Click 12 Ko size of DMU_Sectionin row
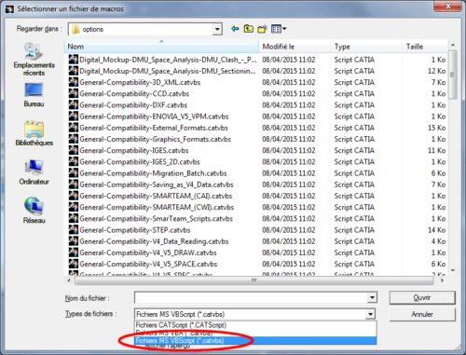This screenshot has height=355, width=466. pyautogui.click(x=436, y=71)
